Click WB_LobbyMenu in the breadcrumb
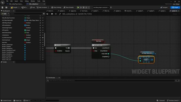The height and width of the screenshot is (102, 181). pyautogui.click(x=69, y=14)
